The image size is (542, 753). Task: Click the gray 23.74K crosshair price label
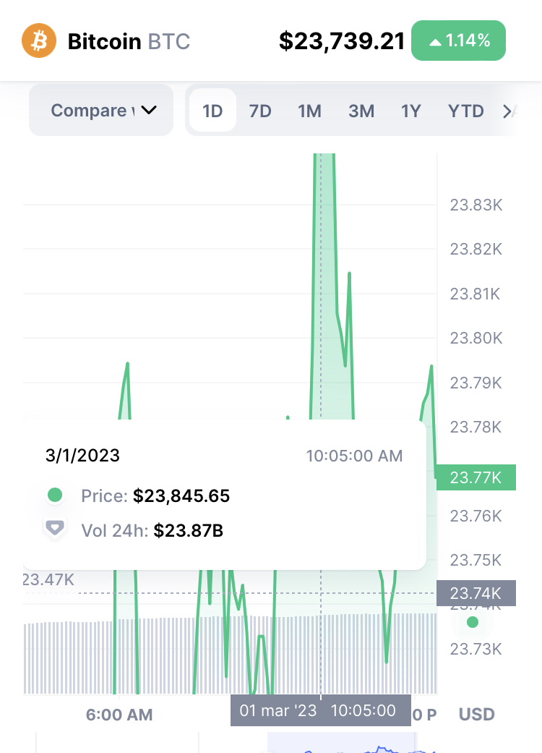coord(476,593)
